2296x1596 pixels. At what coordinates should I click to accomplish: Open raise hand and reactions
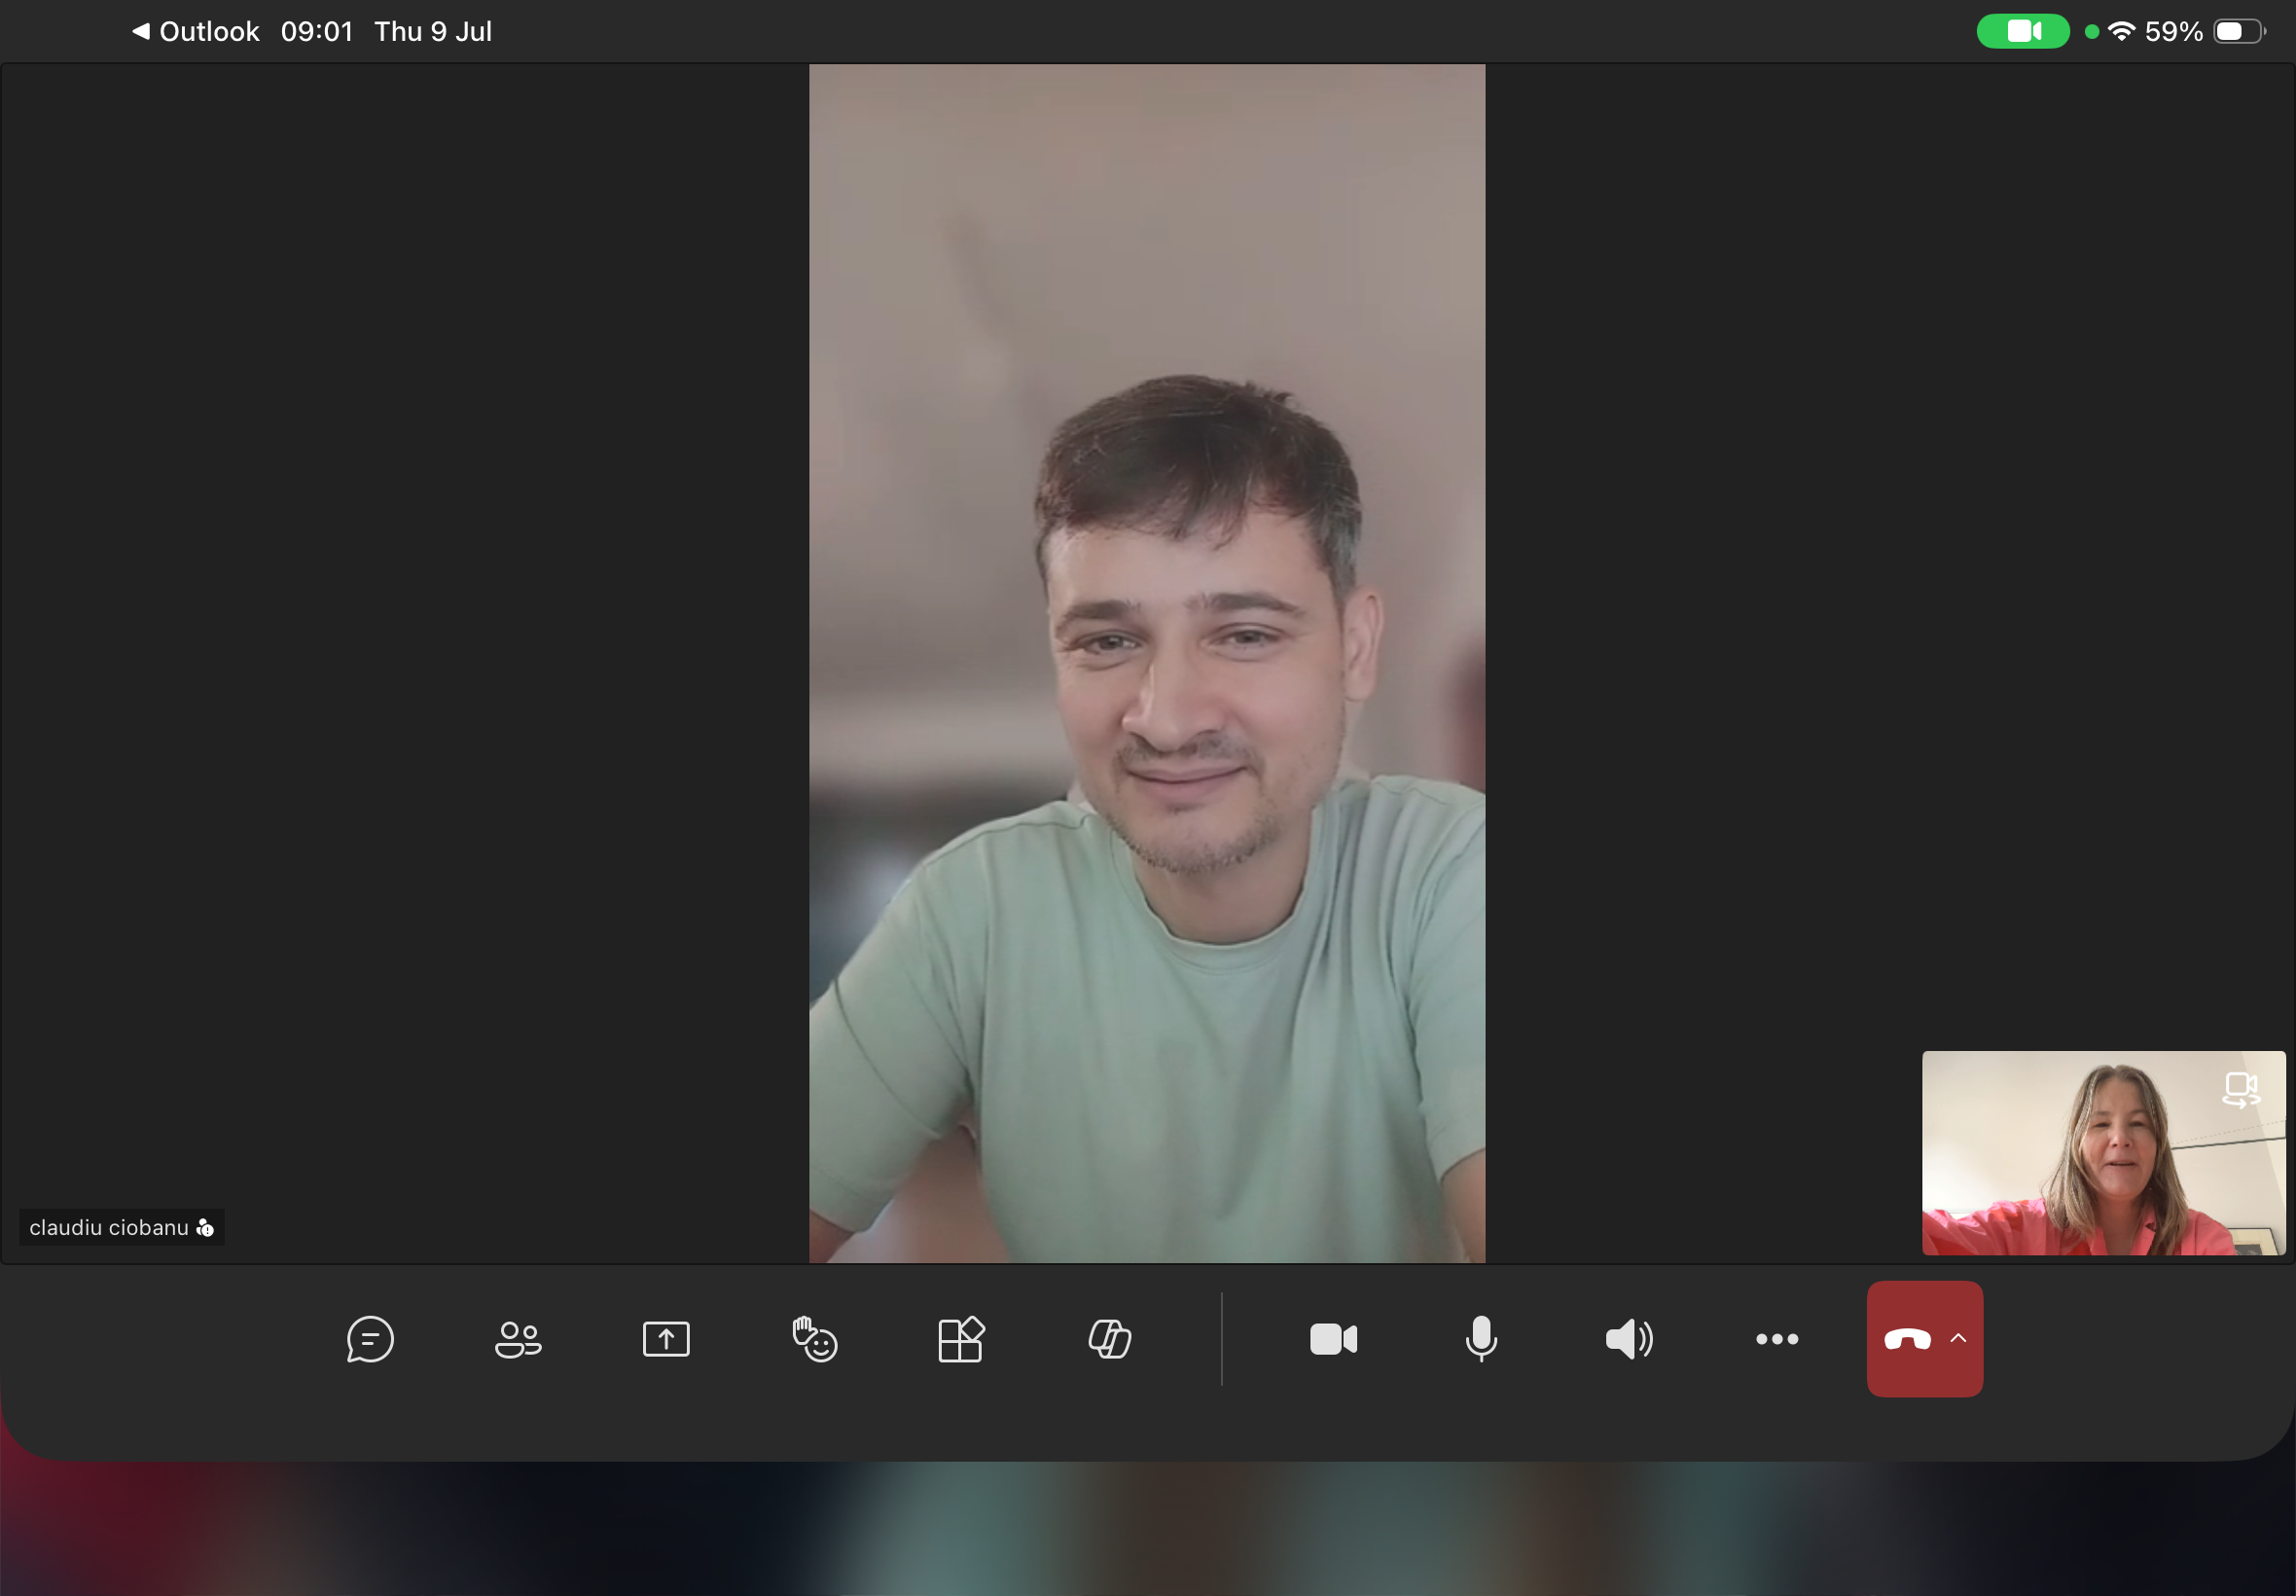pyautogui.click(x=813, y=1339)
